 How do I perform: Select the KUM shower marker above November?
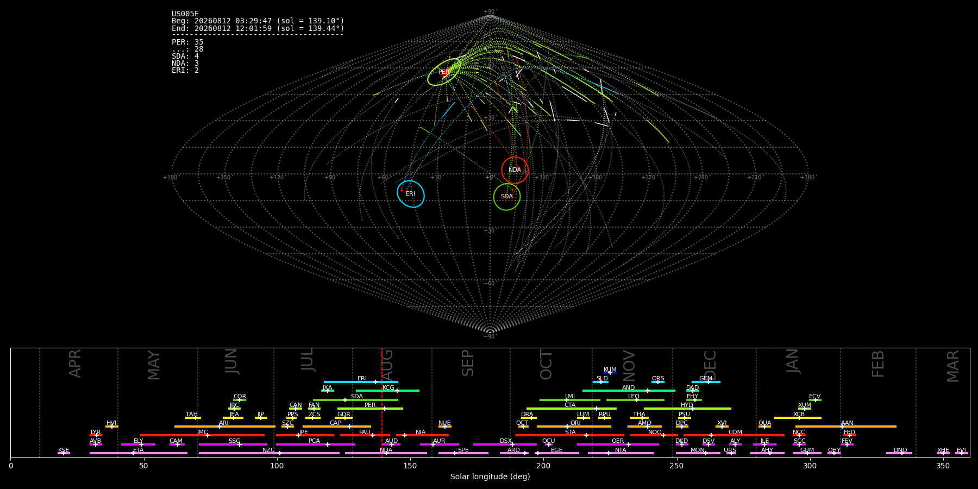pos(610,373)
